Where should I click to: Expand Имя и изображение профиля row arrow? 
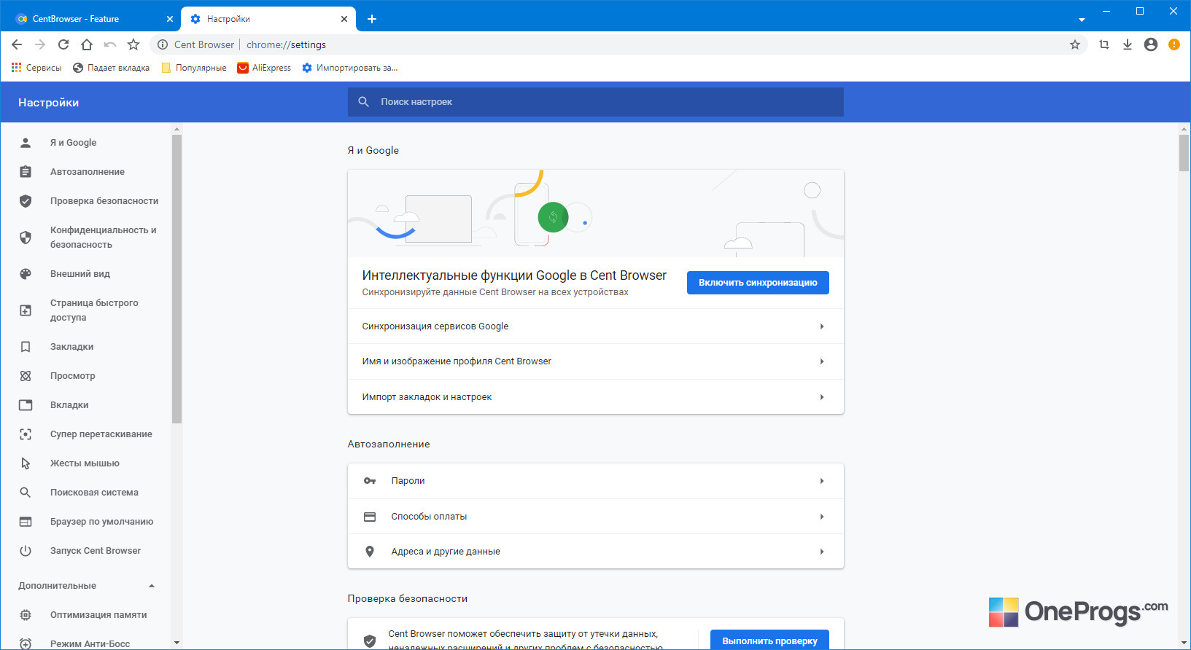pos(822,361)
